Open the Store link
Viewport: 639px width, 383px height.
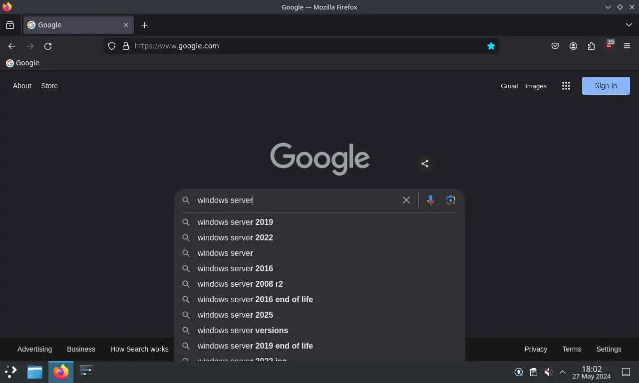(49, 86)
